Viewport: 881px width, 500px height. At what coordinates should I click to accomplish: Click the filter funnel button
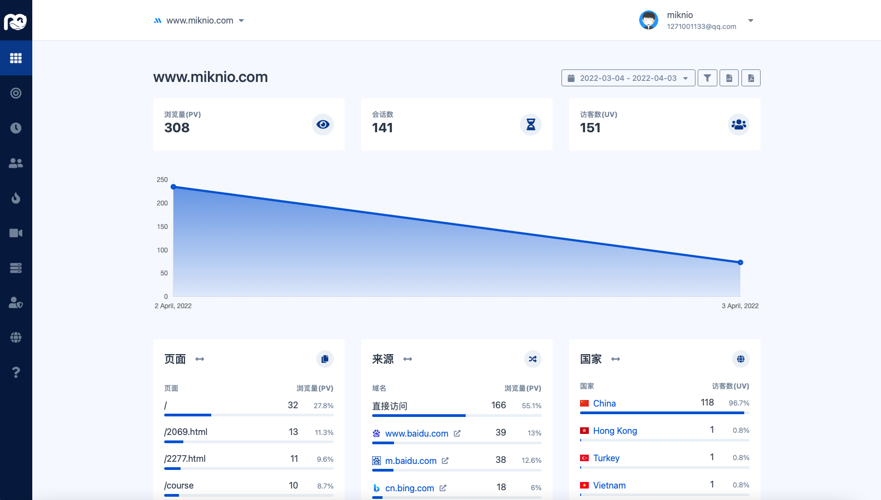(707, 78)
